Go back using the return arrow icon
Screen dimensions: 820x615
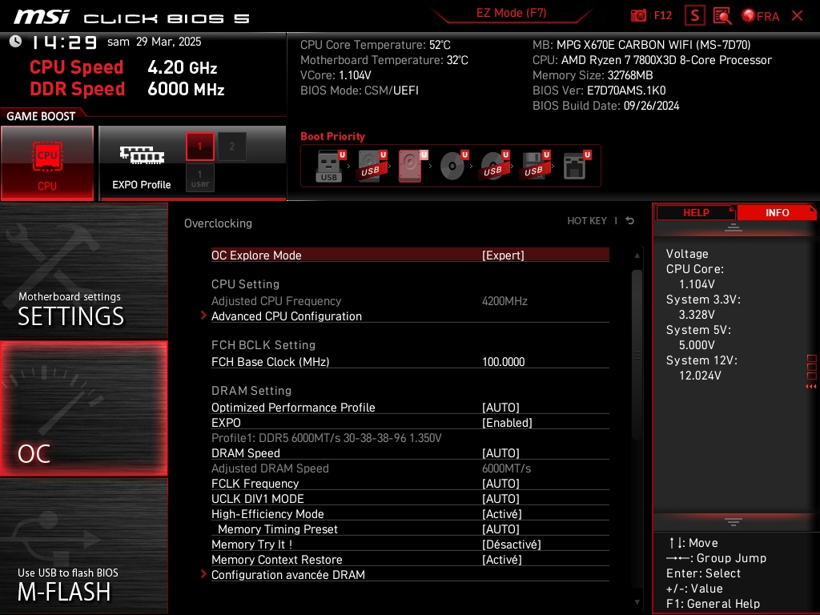(630, 221)
